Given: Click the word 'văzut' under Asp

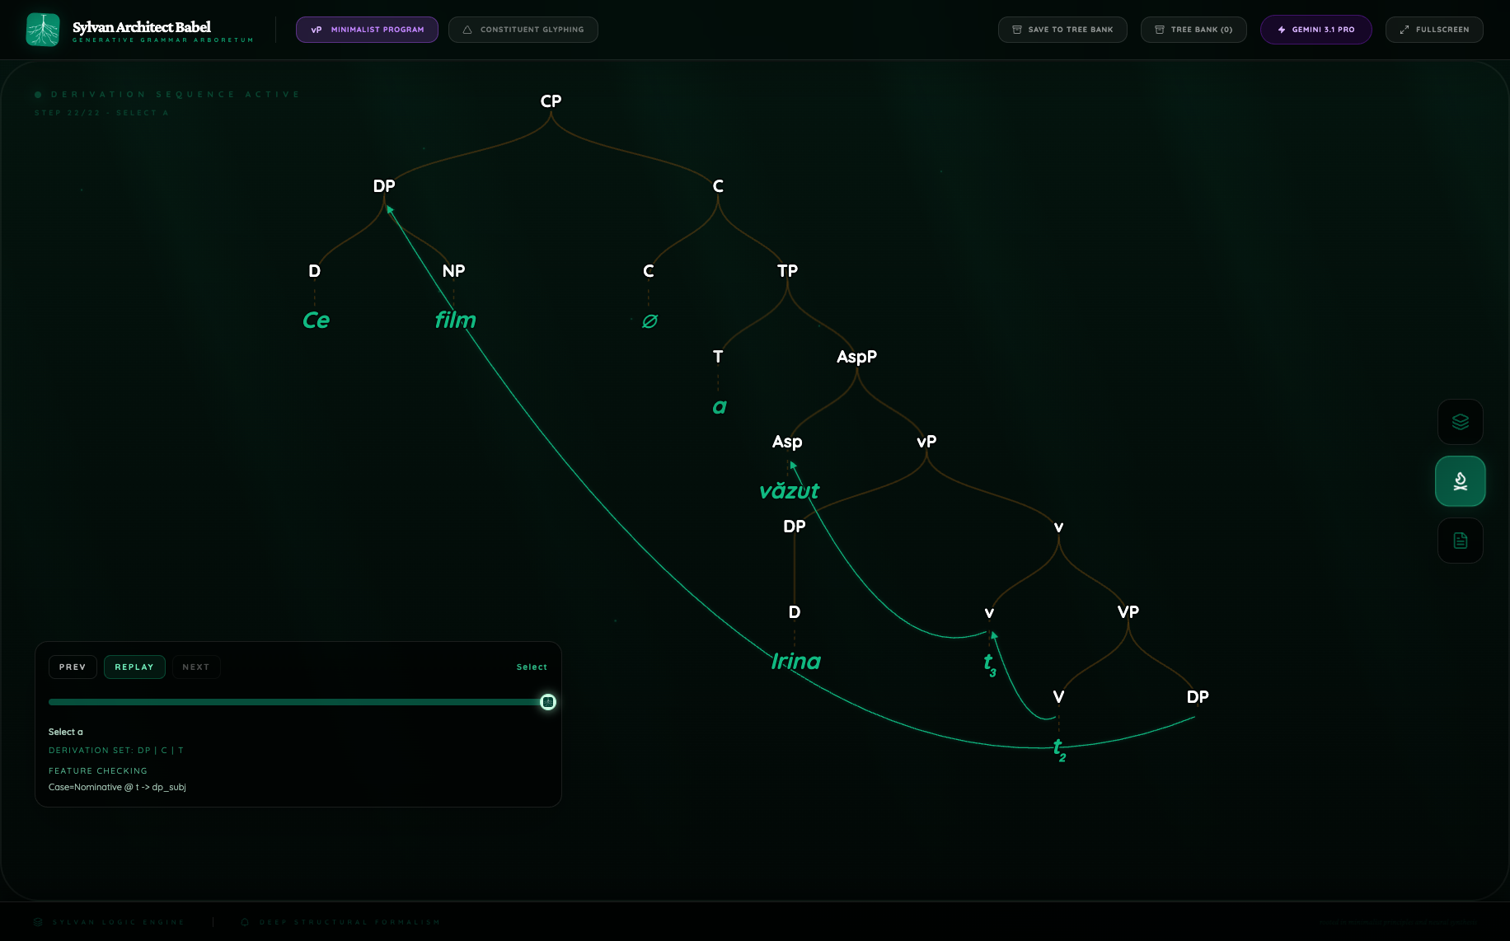Looking at the screenshot, I should (x=789, y=491).
